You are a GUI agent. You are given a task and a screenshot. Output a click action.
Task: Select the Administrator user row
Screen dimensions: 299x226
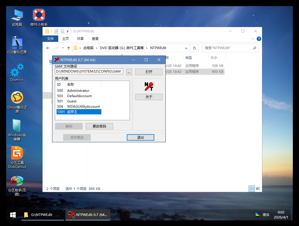79,90
